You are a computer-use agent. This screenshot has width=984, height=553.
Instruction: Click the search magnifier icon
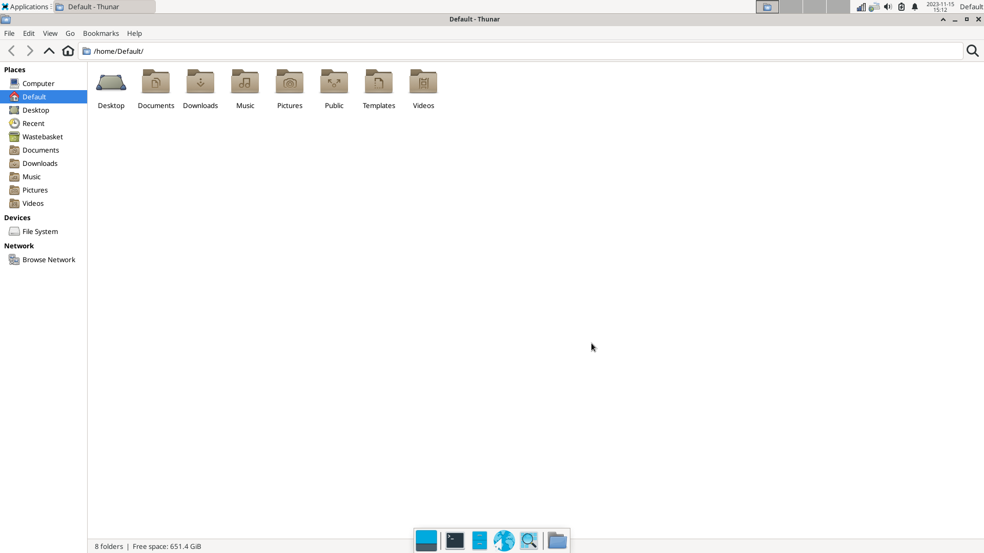tap(972, 51)
